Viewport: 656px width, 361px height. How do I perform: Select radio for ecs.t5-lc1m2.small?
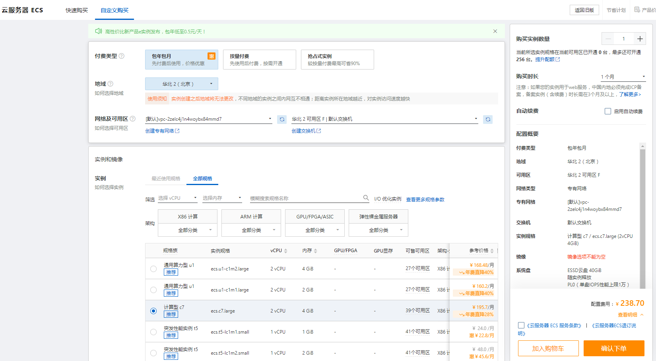pyautogui.click(x=153, y=353)
